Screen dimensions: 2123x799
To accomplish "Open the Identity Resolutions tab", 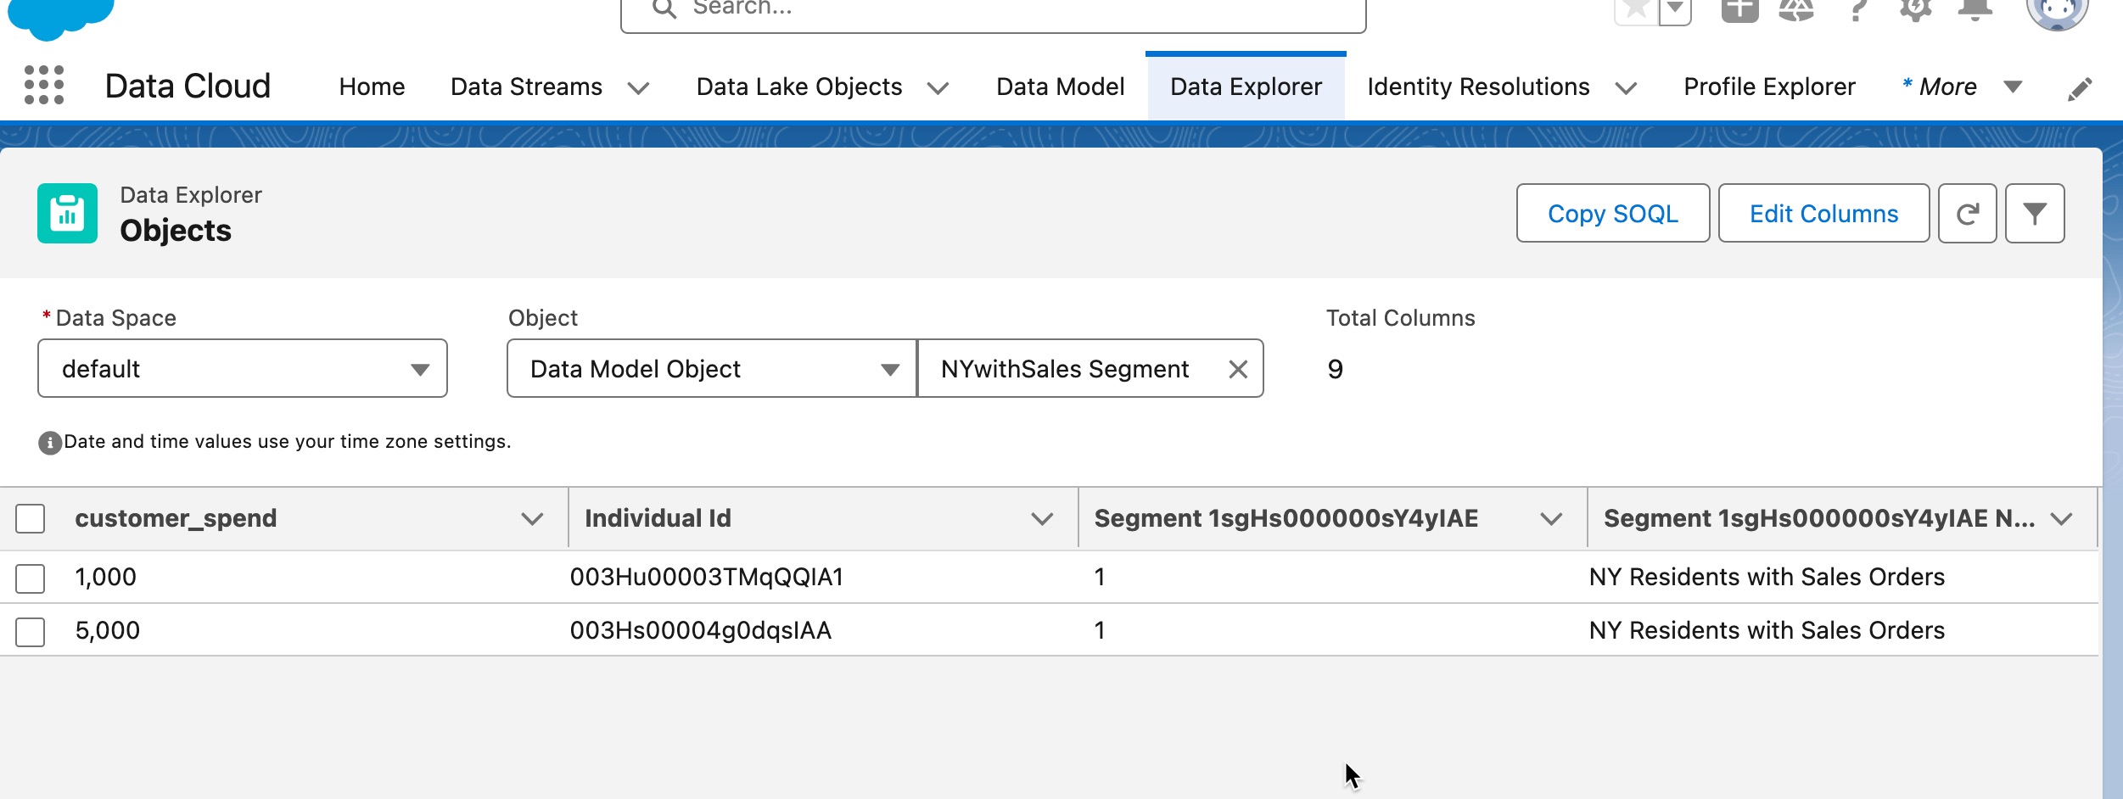I will coord(1478,87).
